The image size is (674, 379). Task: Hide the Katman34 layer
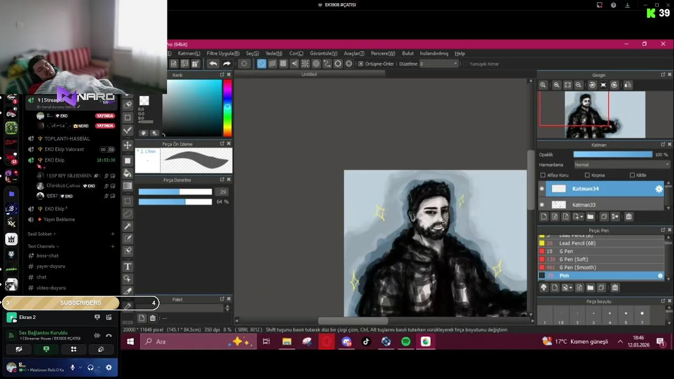(x=542, y=188)
